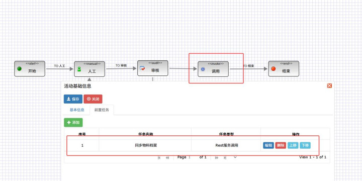Click the green 添加 button
Screen dimensions: 362x181
pyautogui.click(x=73, y=122)
